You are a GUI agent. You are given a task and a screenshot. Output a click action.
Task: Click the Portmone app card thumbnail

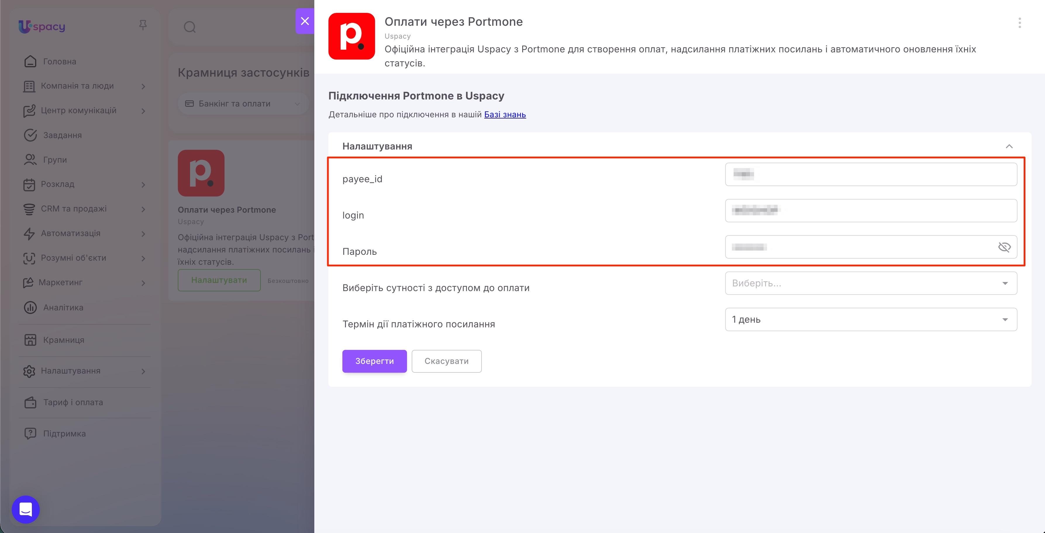click(x=201, y=173)
